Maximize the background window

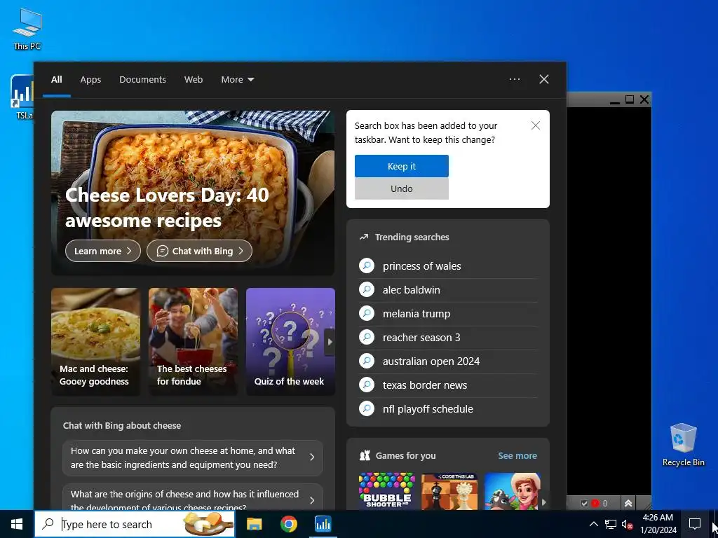coord(630,99)
